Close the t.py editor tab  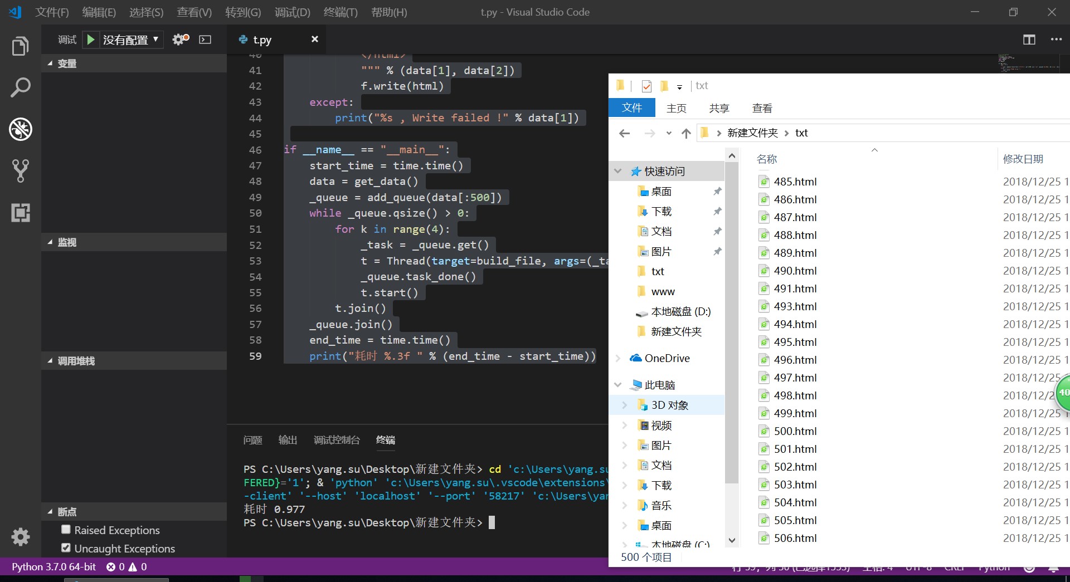(314, 39)
